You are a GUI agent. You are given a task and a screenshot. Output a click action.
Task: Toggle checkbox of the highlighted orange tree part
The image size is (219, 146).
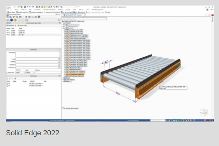65,75
